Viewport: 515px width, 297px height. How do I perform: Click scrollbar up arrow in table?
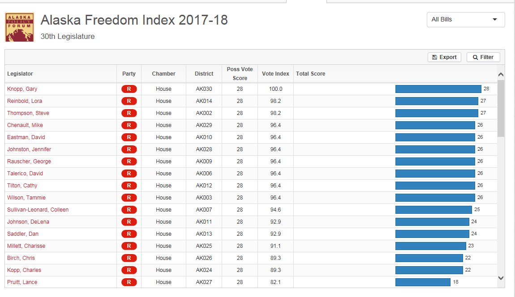point(501,75)
